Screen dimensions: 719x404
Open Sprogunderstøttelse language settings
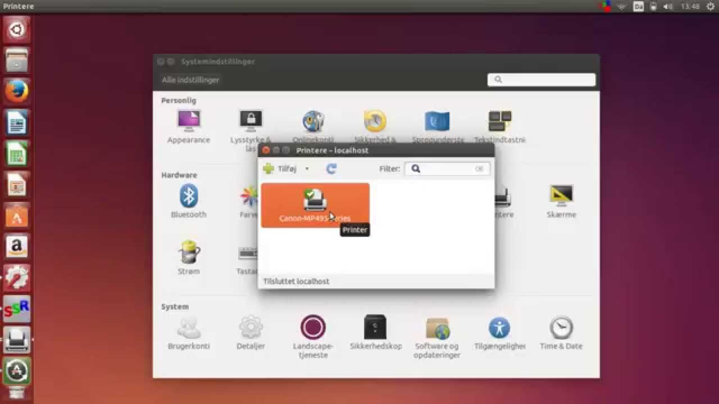438,127
